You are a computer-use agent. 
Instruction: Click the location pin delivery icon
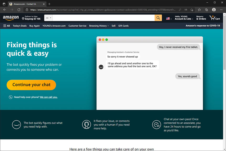pyautogui.click(x=23, y=18)
